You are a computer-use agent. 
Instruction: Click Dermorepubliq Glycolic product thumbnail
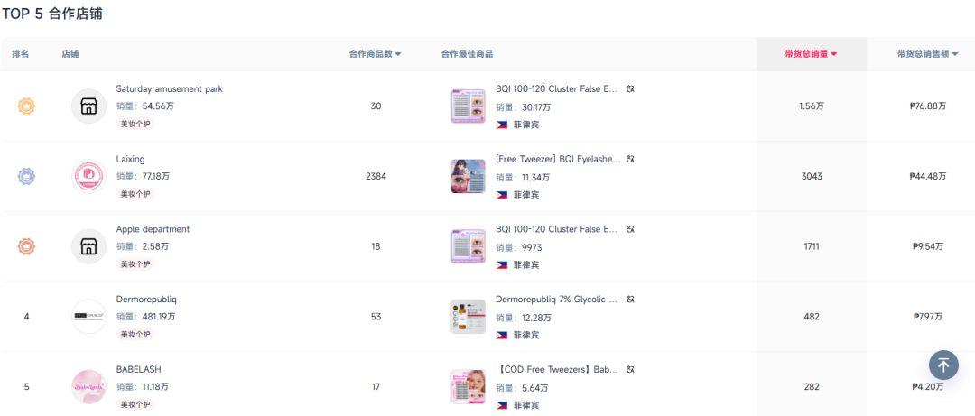tap(468, 317)
